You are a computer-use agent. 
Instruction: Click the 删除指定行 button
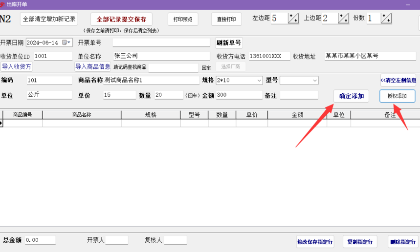pos(403,242)
